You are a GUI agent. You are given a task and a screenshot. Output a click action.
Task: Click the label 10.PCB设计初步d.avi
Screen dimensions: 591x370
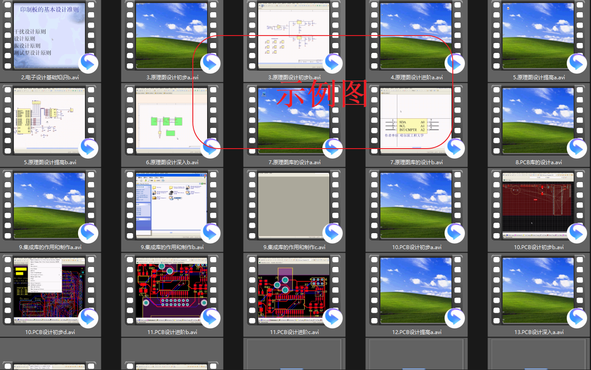[x=50, y=332]
